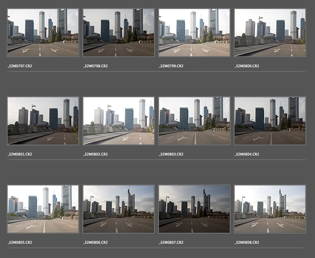Select the _E2M0805.CR2 image thumbnail

(43, 209)
